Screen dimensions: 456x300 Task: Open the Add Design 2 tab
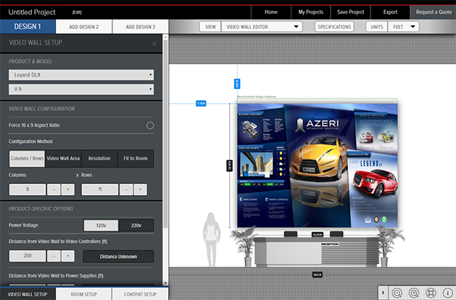[84, 27]
